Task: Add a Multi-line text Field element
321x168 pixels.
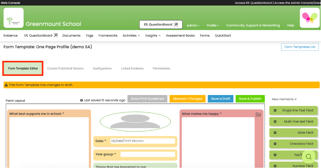Action: [293, 121]
